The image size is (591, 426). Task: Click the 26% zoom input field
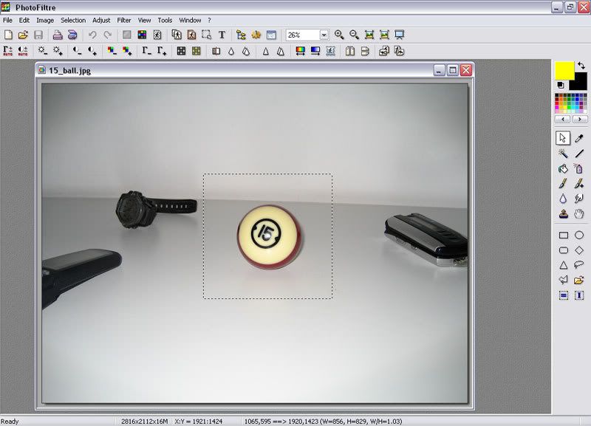point(303,35)
